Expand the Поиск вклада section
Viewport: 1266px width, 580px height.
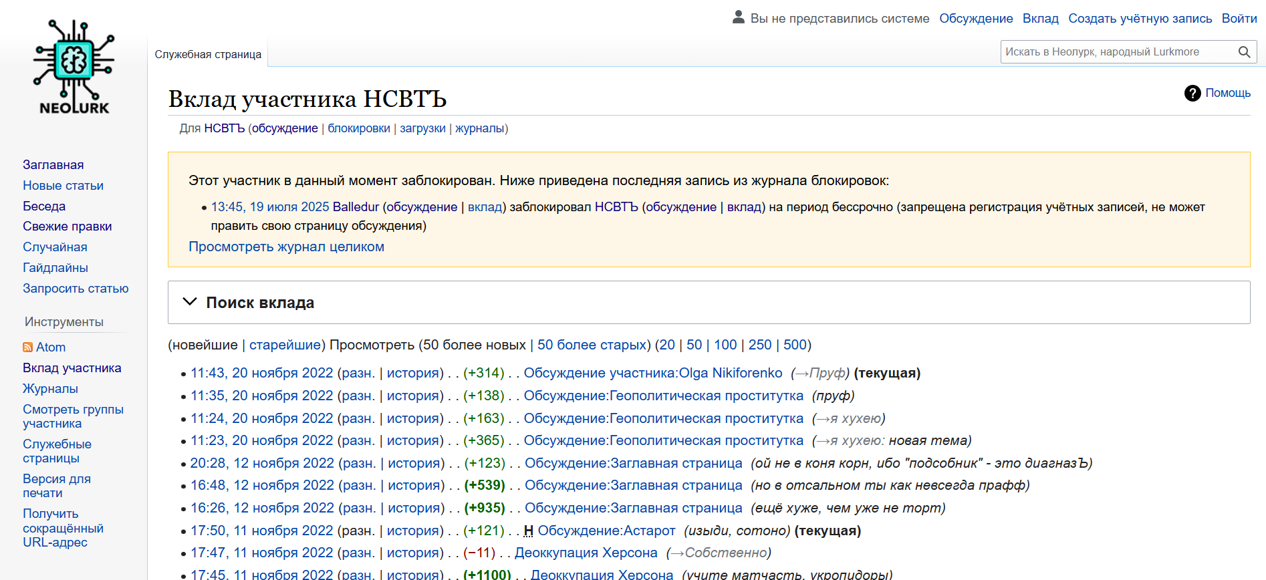190,302
